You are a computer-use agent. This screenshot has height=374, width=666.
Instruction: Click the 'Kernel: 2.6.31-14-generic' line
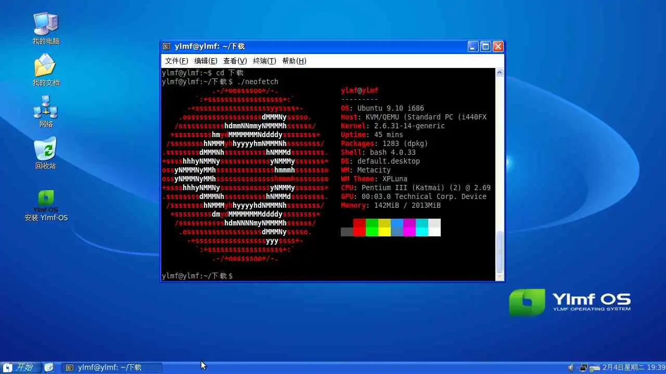click(x=393, y=126)
